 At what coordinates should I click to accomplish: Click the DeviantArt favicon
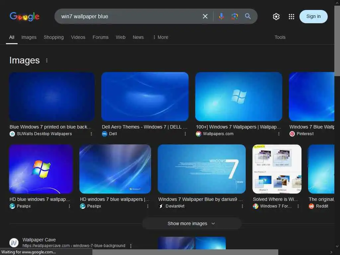(161, 206)
